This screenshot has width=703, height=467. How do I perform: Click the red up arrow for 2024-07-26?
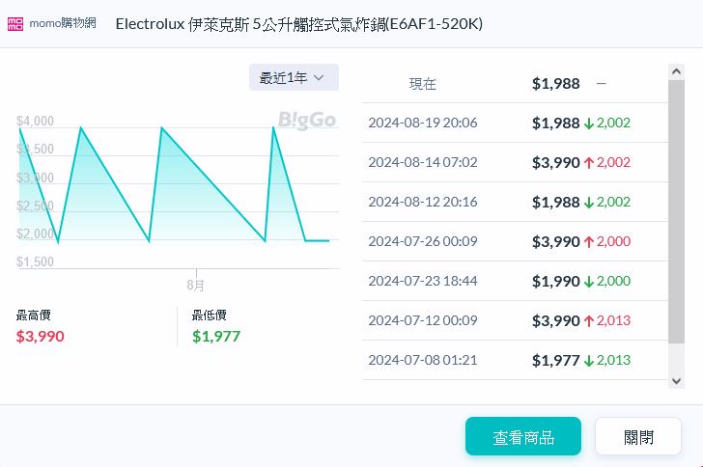[589, 242]
